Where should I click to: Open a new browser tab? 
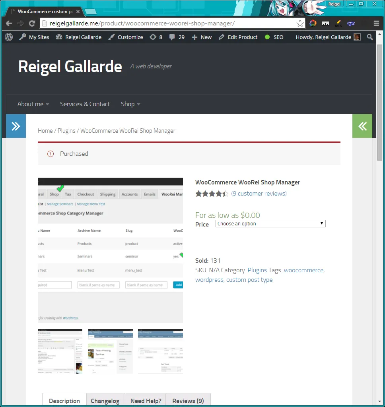click(x=91, y=12)
